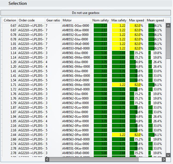Image resolution: width=173 pixels, height=164 pixels.
Task: Click Mean speed 19.8% cell in criterion 1.79 row
Action: [x=155, y=103]
